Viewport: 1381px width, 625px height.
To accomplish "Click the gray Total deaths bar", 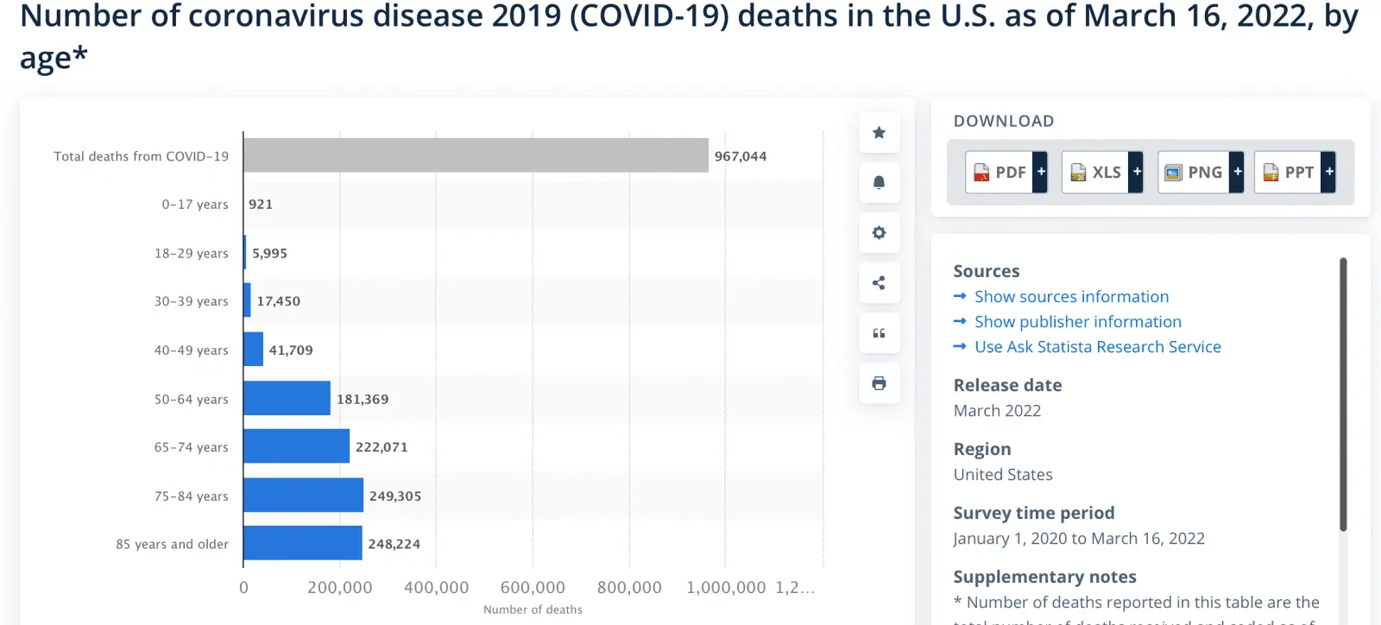I will pos(476,155).
